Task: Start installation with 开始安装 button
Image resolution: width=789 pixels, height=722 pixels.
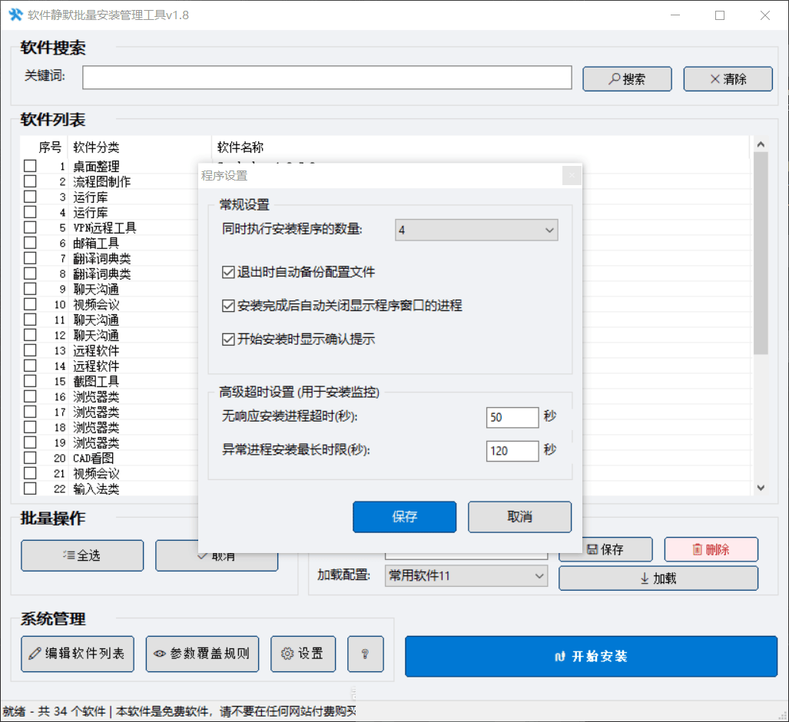Action: pyautogui.click(x=591, y=656)
